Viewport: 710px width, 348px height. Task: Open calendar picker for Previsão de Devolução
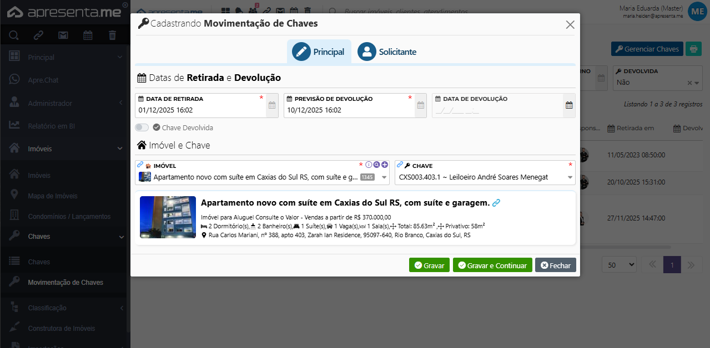pos(421,105)
